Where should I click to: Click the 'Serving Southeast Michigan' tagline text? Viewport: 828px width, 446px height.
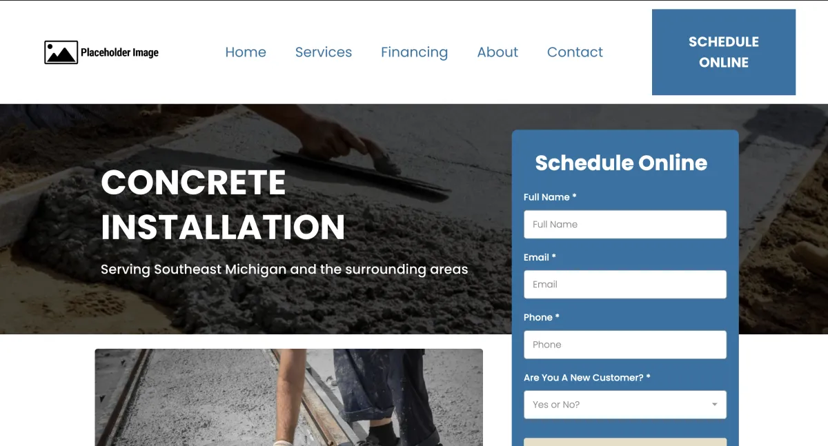tap(284, 270)
